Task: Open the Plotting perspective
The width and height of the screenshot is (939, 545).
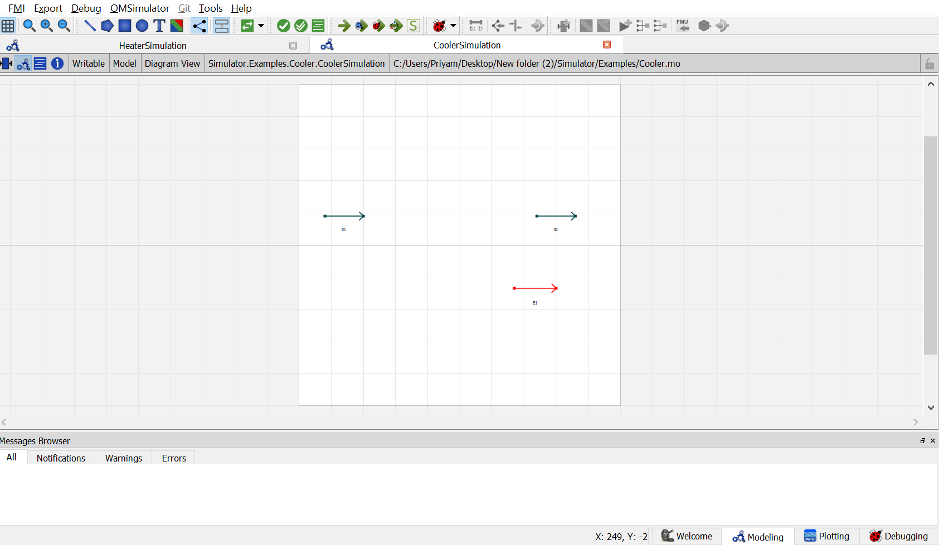Action: point(827,536)
